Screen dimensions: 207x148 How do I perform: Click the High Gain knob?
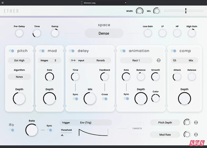click(192, 33)
